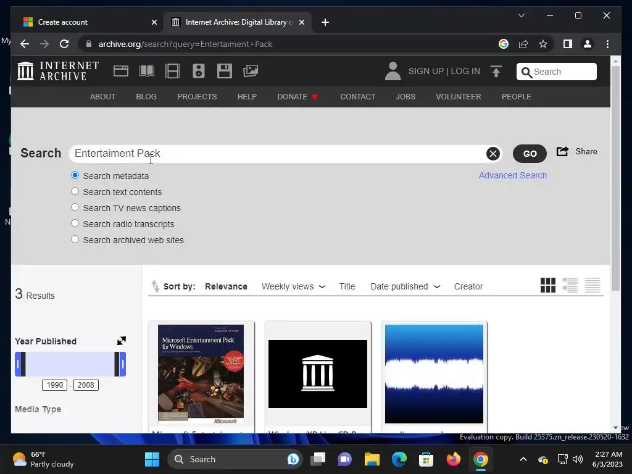Click the Share icon next to GO
The height and width of the screenshot is (474, 632).
[562, 152]
